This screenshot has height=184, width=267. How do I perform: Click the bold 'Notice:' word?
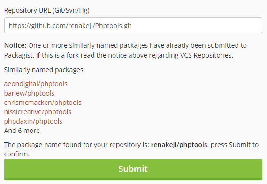(x=15, y=45)
